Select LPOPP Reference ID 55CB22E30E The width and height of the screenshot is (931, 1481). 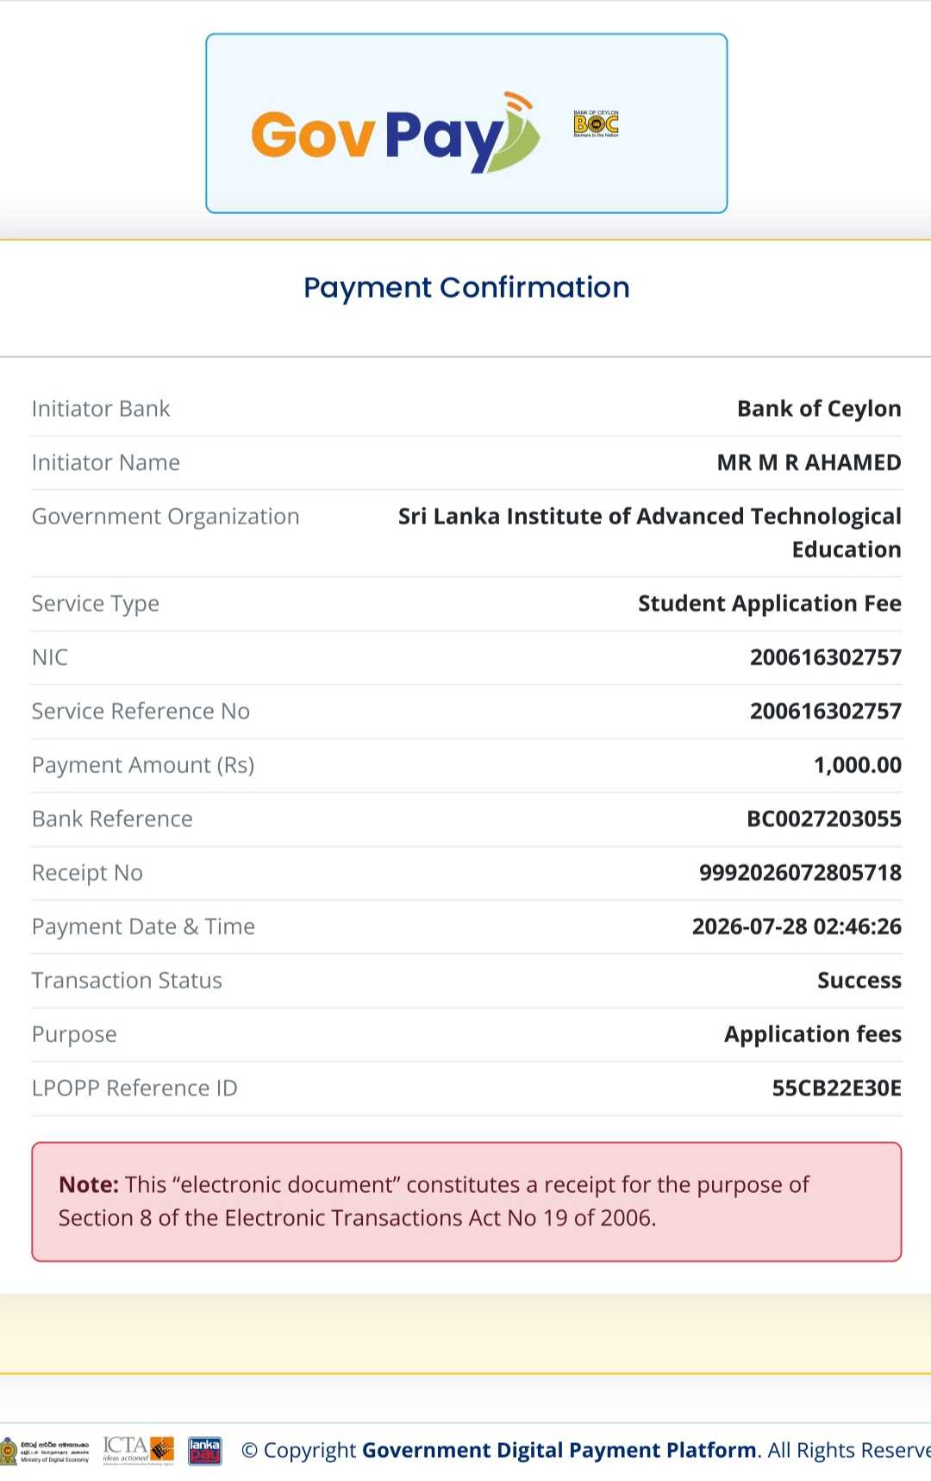click(836, 1089)
